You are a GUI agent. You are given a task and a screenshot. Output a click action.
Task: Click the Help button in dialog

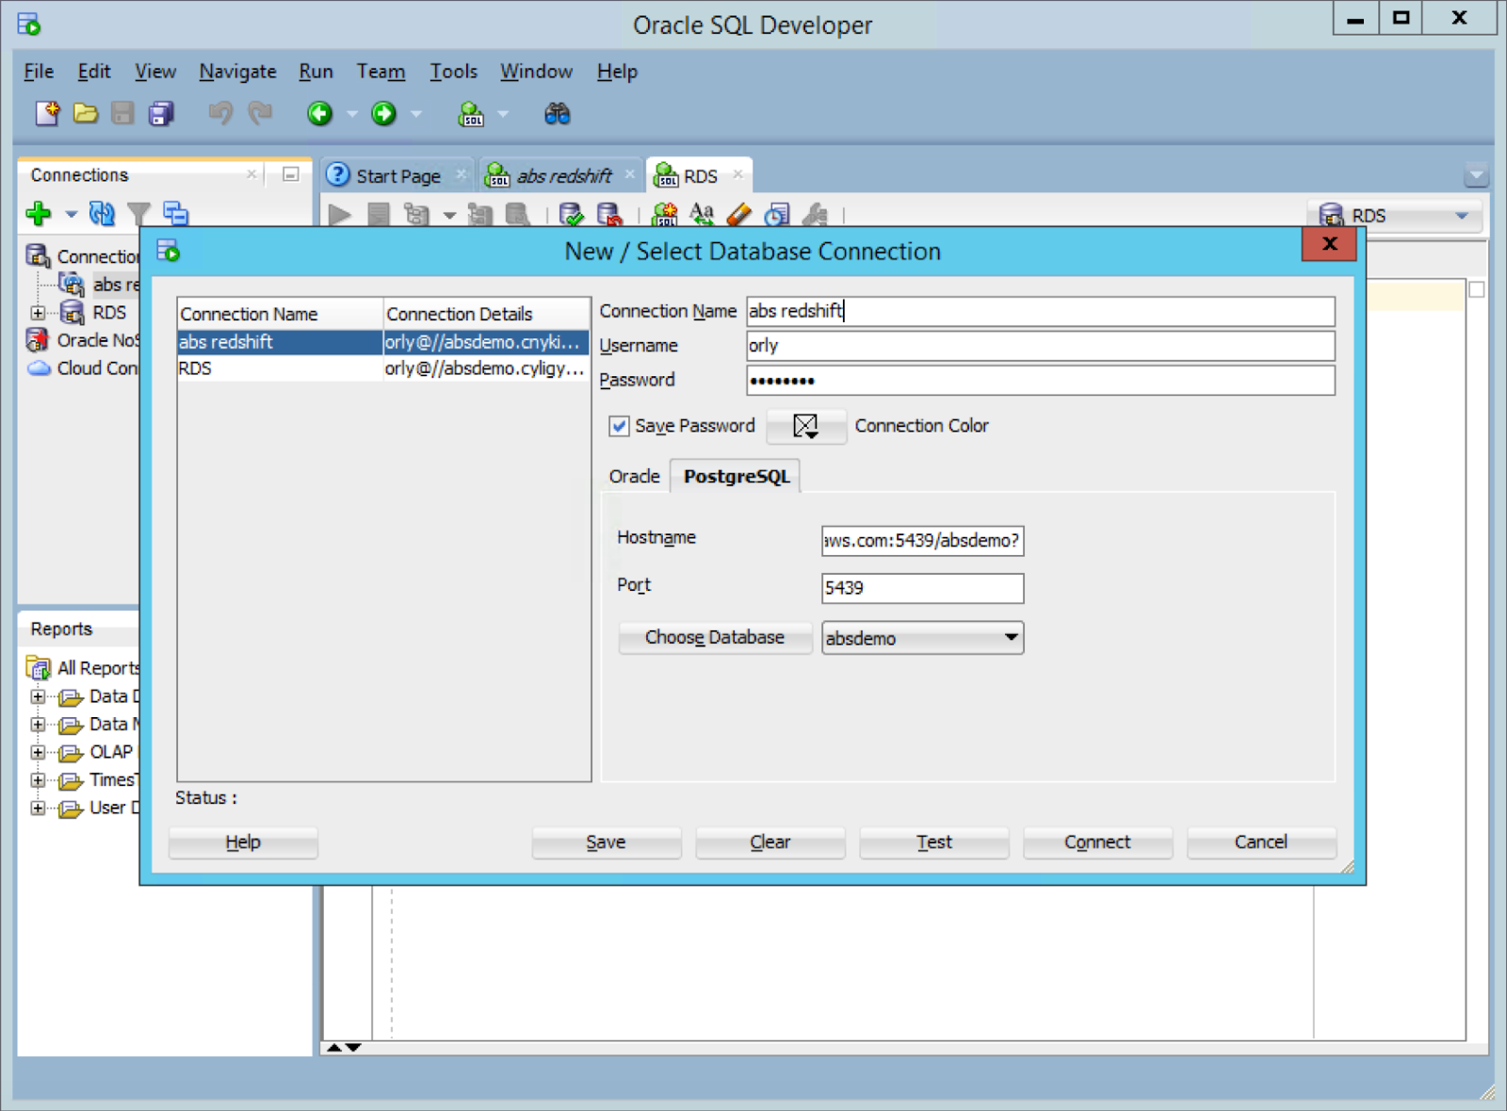[x=243, y=842]
